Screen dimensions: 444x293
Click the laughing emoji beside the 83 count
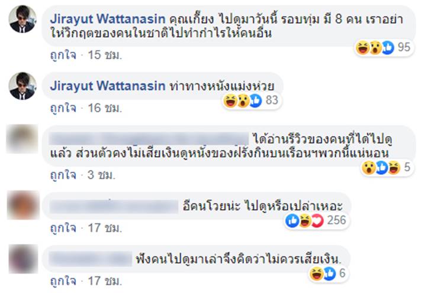coord(230,100)
